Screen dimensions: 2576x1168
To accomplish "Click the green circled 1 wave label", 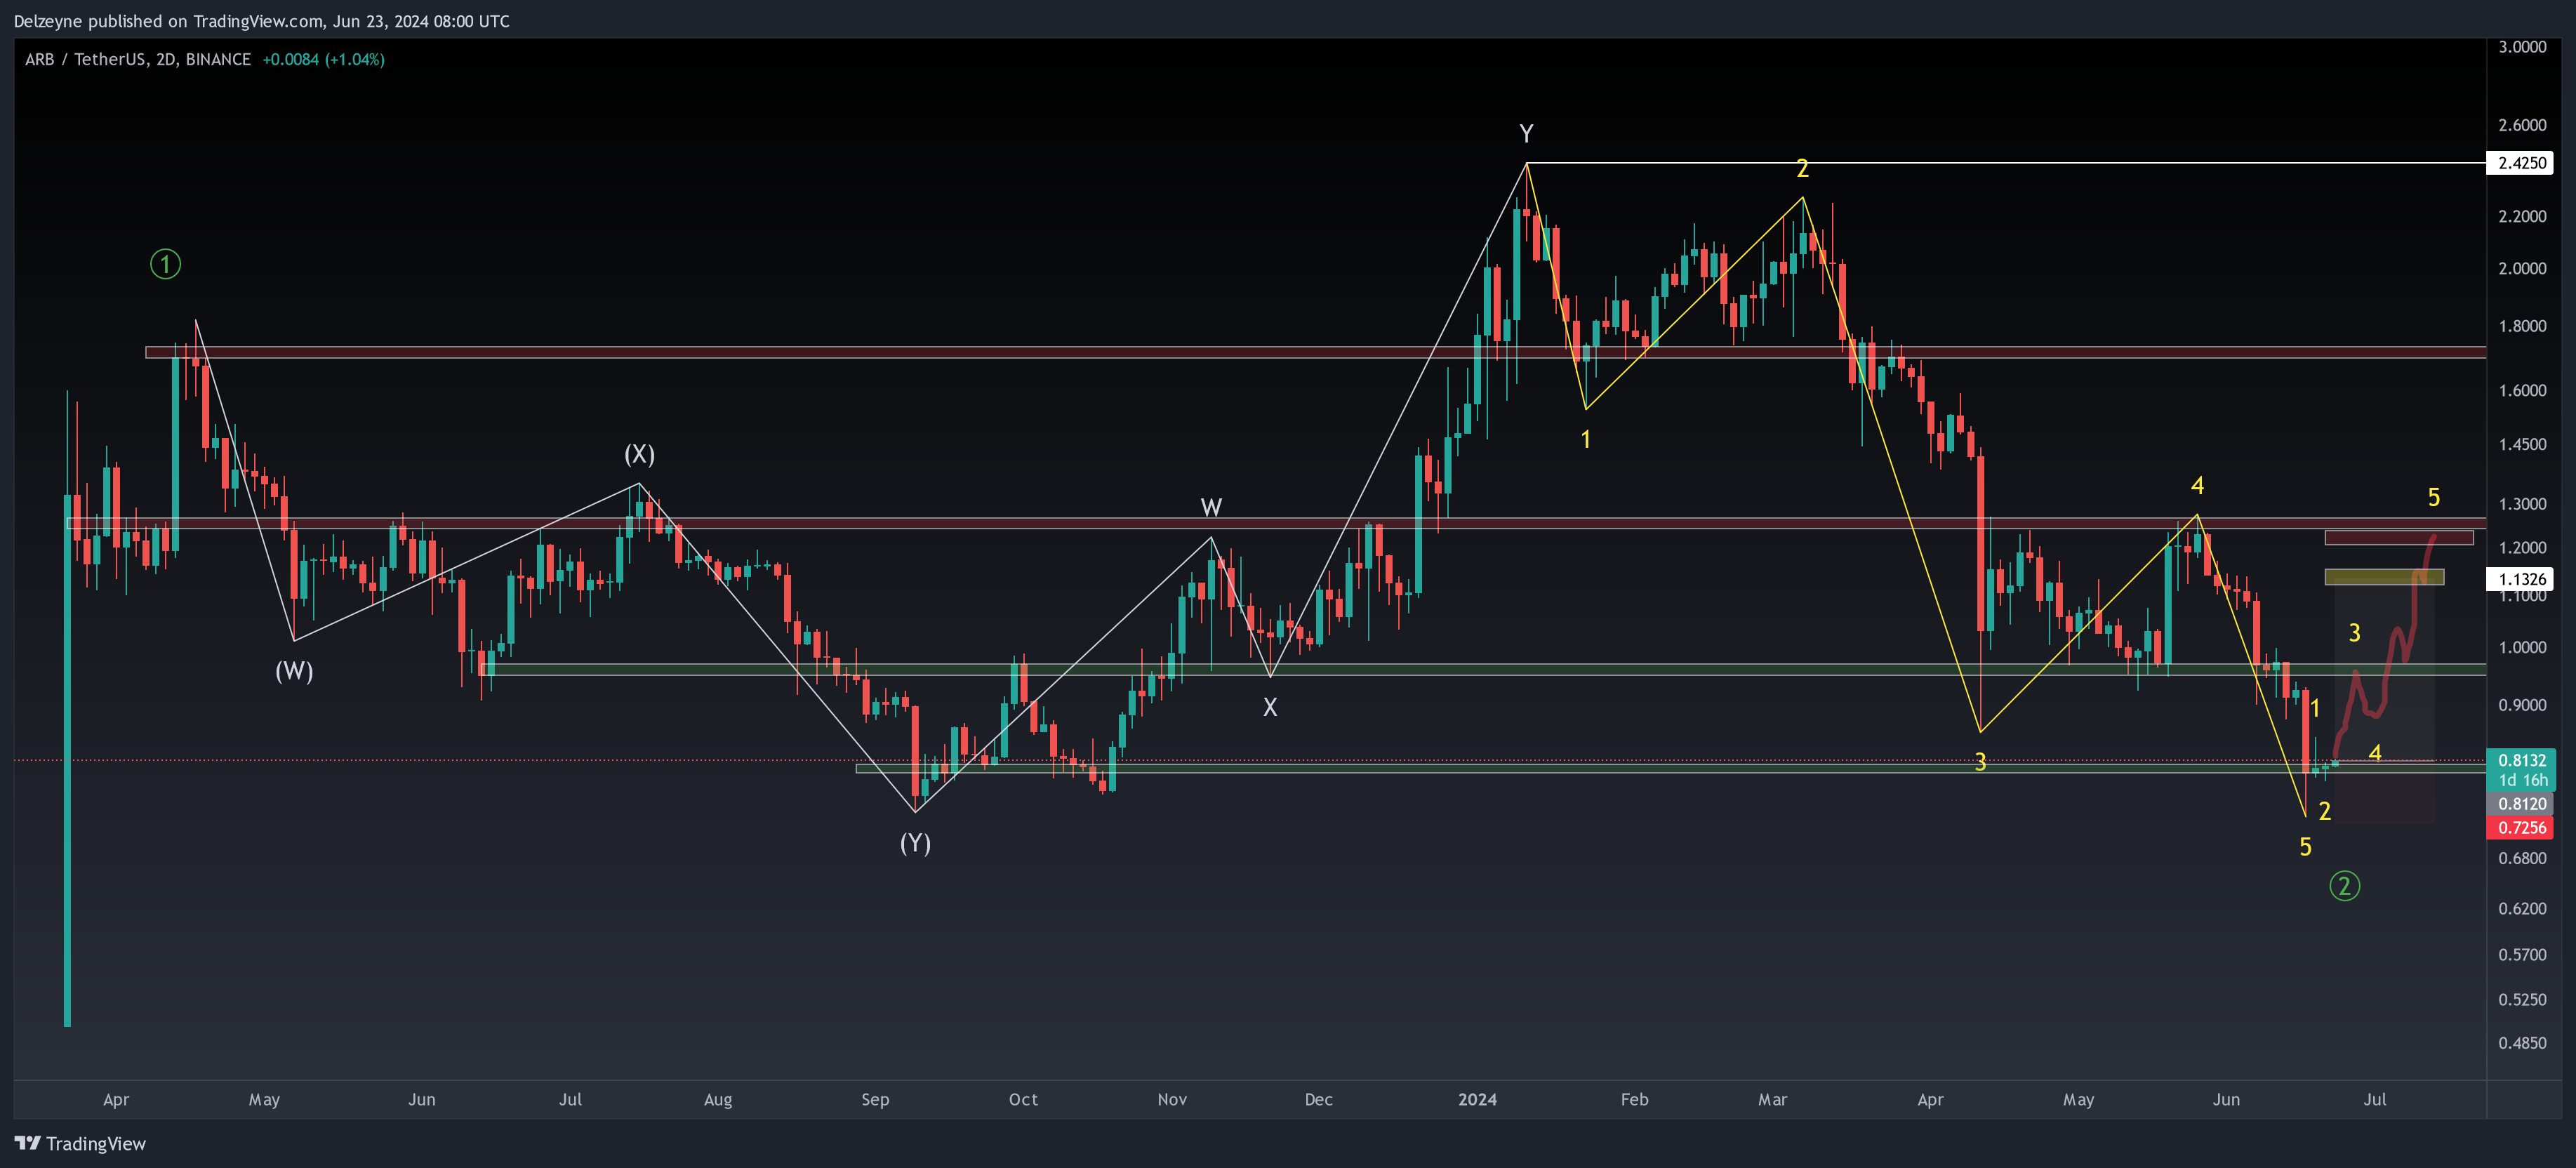I will (x=165, y=264).
